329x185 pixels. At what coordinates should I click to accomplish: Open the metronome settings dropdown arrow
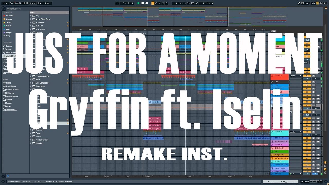pos(43,3)
